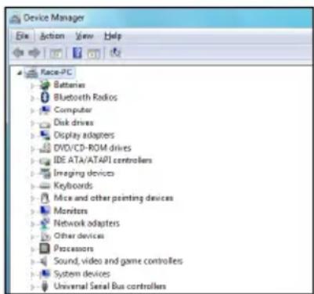Screen dimensions: 314x294
Task: Expand the Mice and other pointing devices arrow
Action: [x=32, y=199]
